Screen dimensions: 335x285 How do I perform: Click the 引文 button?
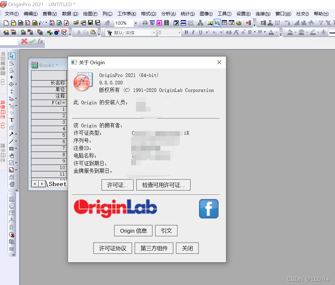click(x=167, y=231)
